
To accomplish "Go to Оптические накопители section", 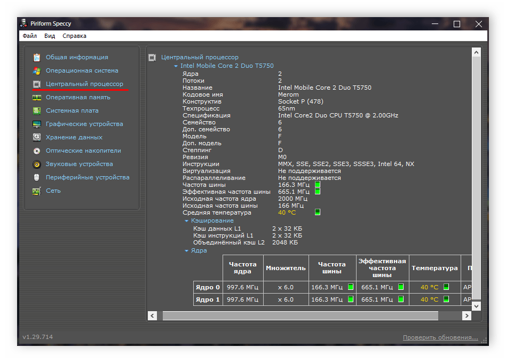I will pyautogui.click(x=83, y=151).
